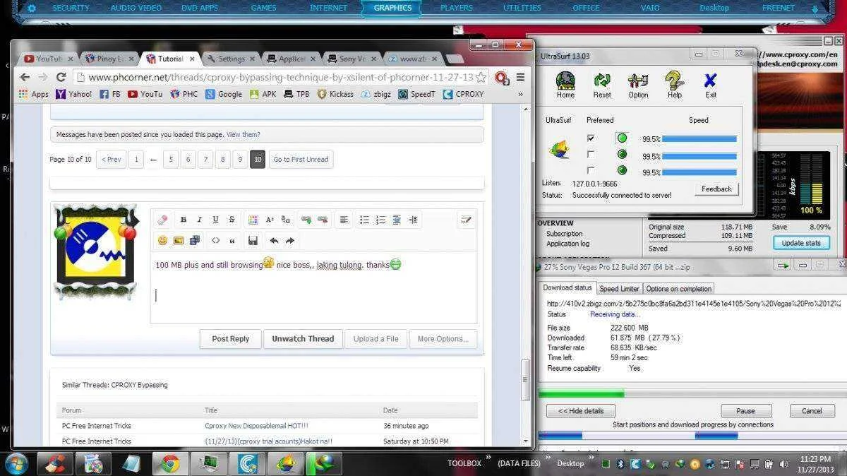Screen dimensions: 847x476
Task: Click the insert code icon
Action: (x=216, y=240)
